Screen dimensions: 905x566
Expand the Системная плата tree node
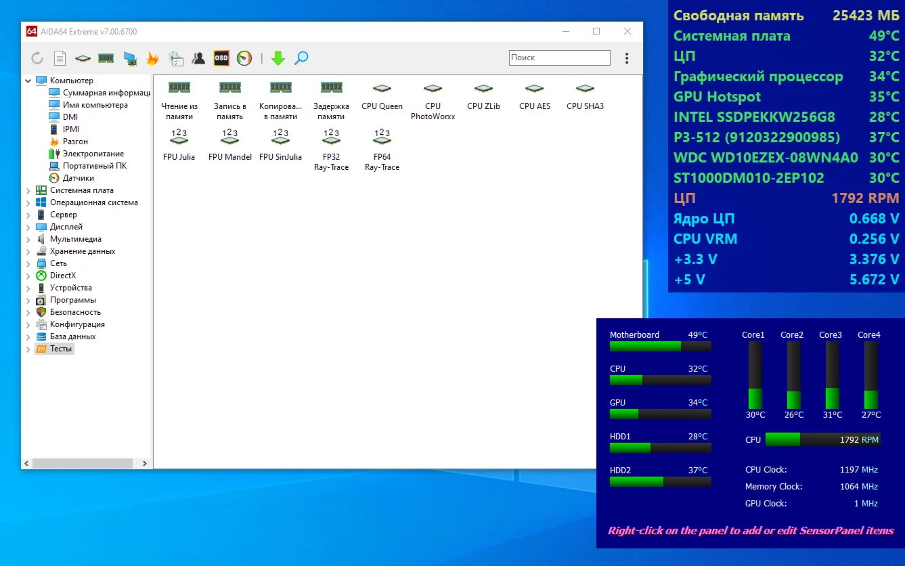pos(28,190)
